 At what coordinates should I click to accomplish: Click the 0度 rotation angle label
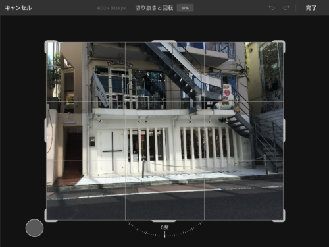click(164, 227)
